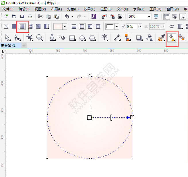Open the 文件(F) menu
The height and width of the screenshot is (177, 188).
coord(8,9)
